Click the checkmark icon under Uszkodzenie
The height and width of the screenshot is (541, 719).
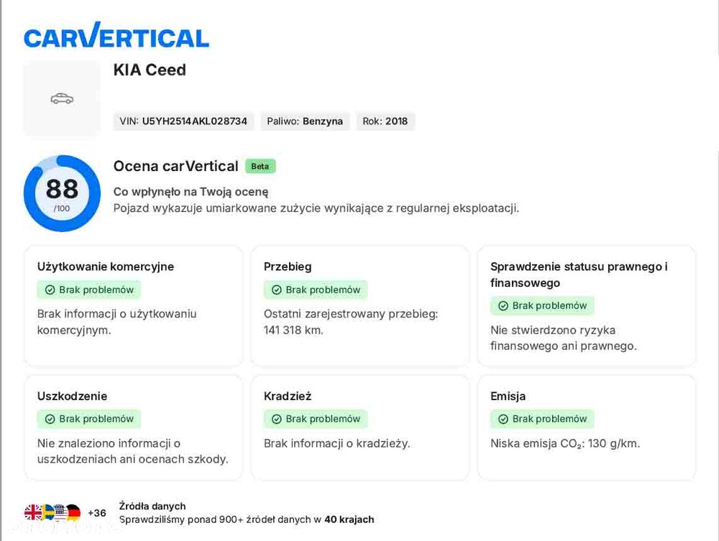tap(50, 419)
